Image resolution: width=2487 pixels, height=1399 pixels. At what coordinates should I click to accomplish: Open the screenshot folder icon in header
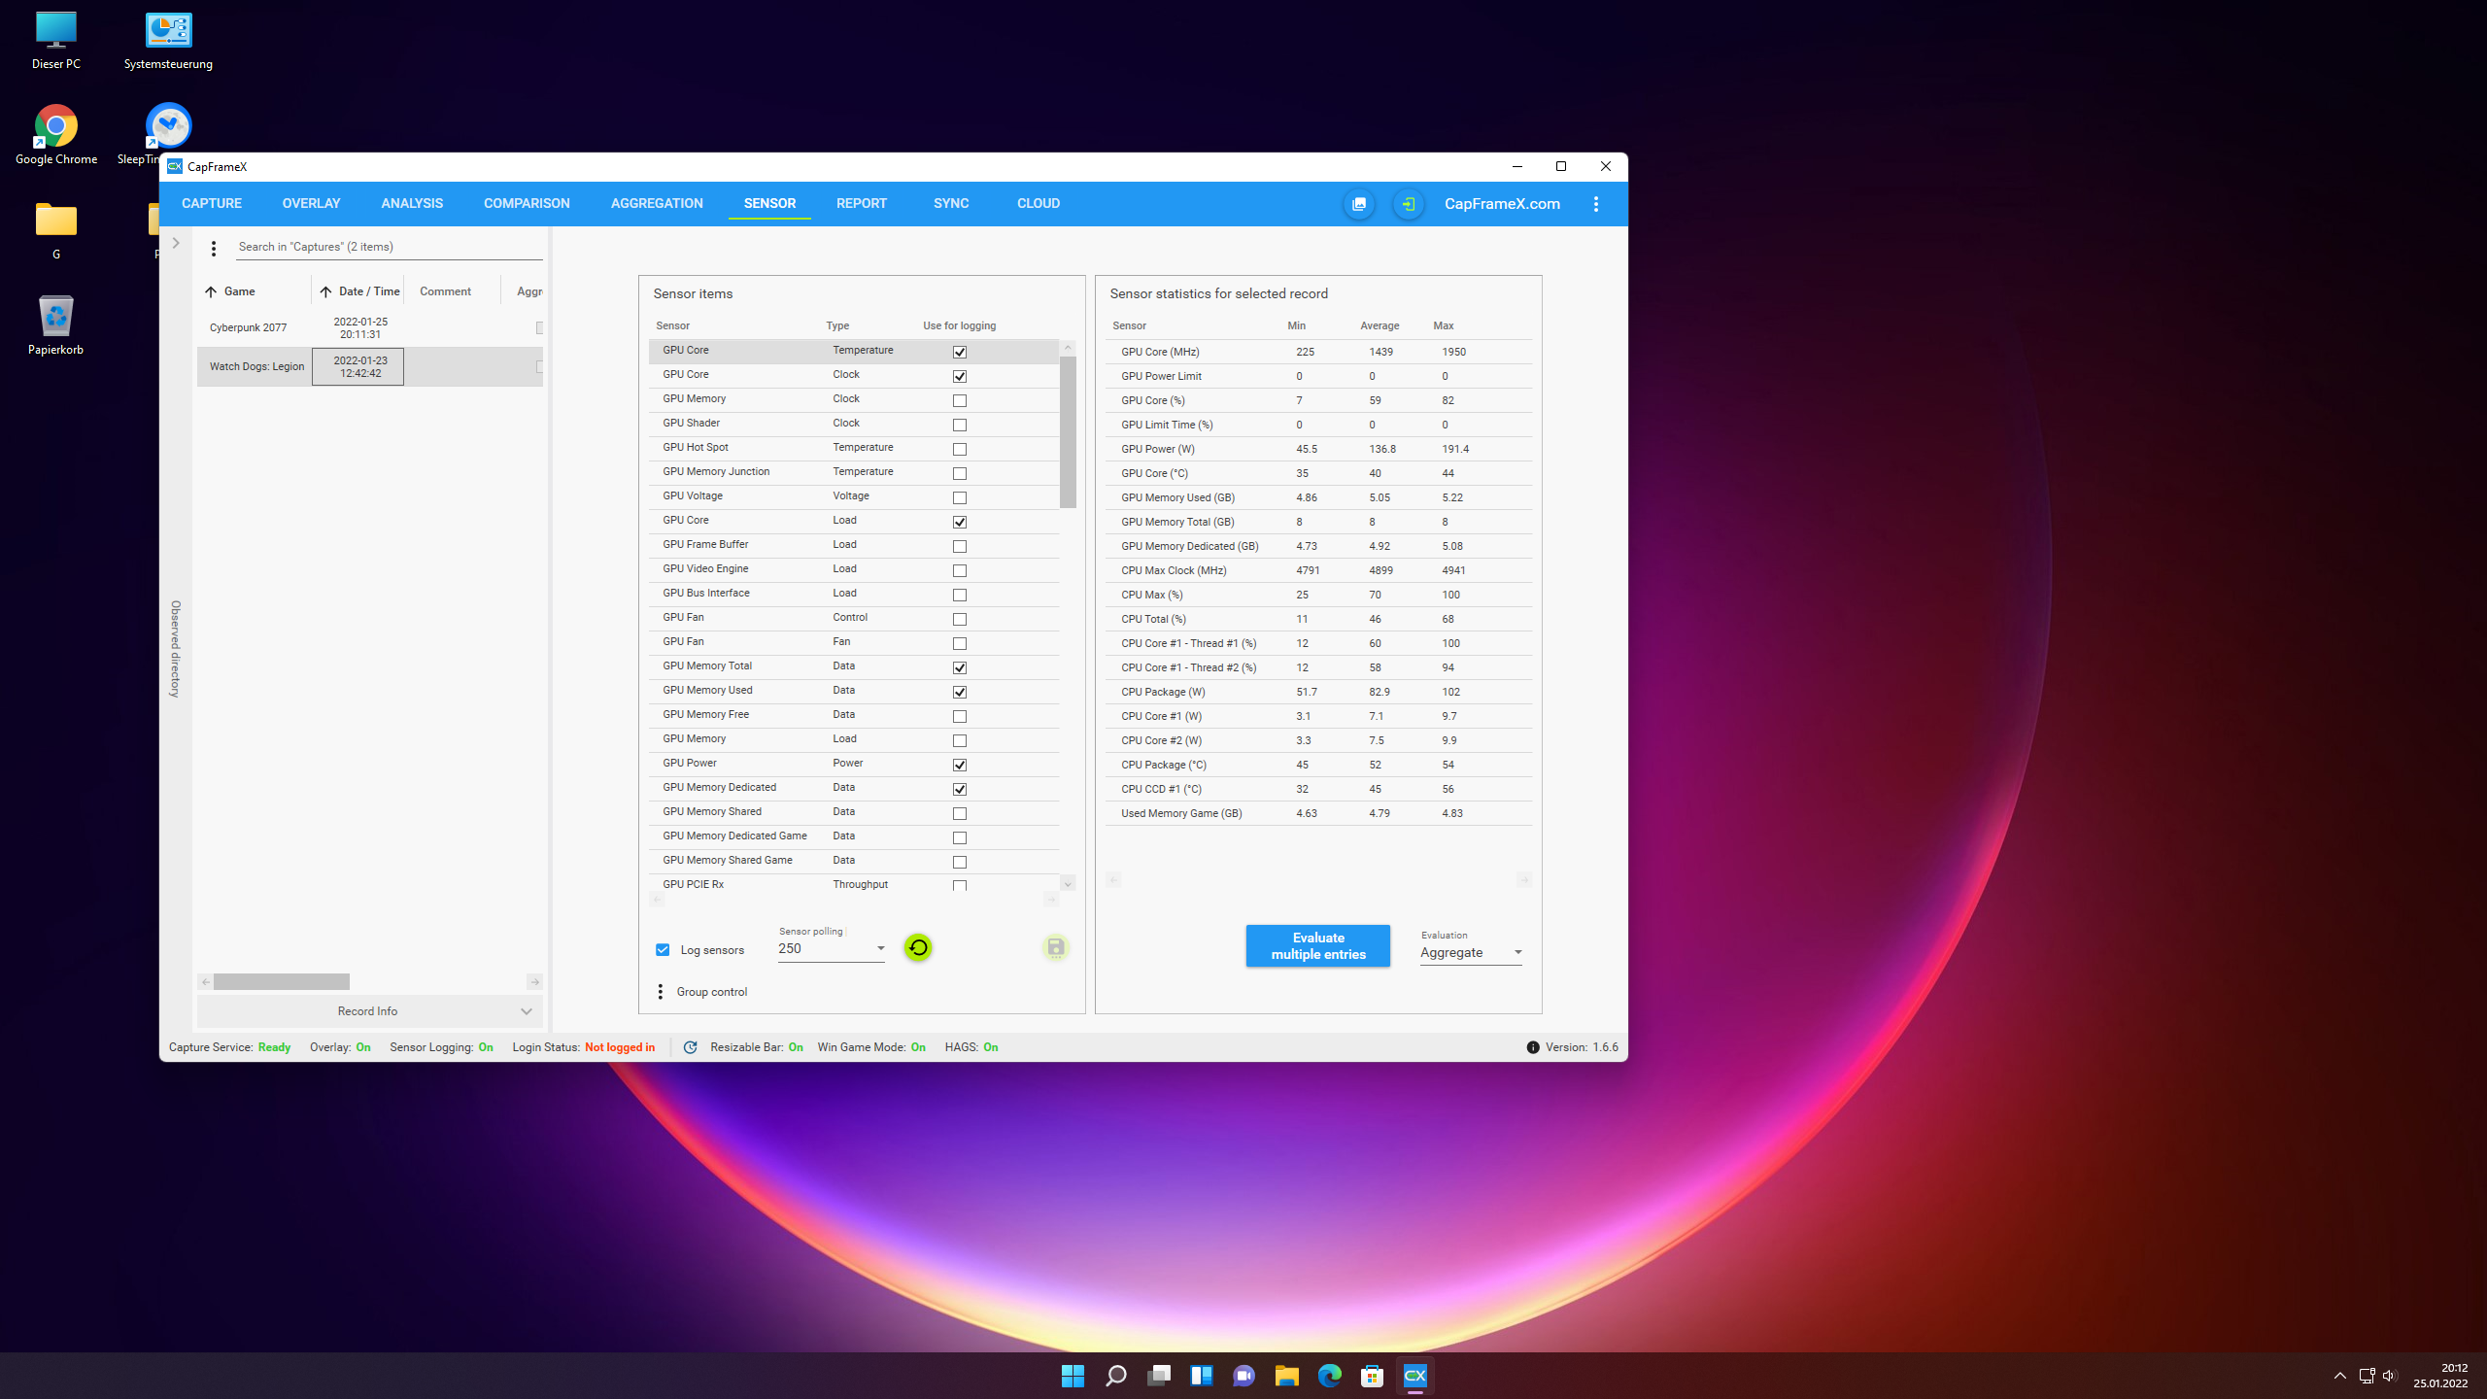[x=1358, y=204]
